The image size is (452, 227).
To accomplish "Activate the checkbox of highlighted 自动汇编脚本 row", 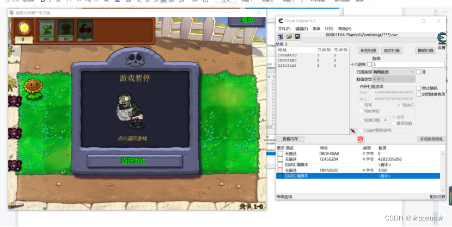I will 280,176.
